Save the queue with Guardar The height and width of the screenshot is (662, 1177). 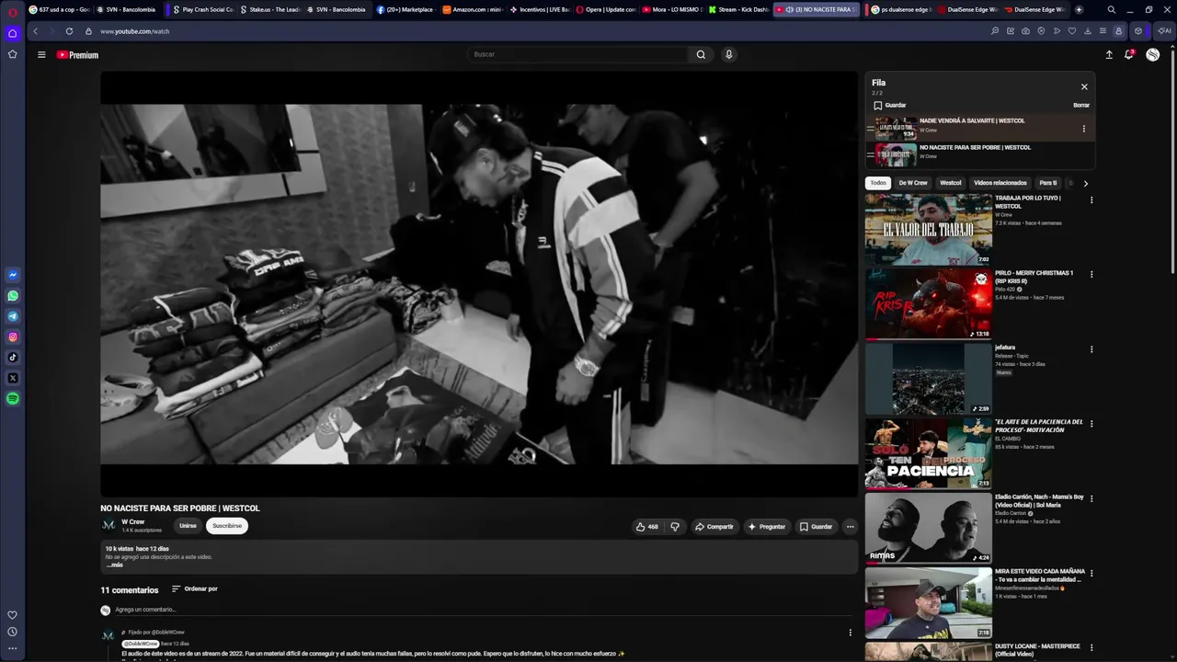click(x=890, y=106)
